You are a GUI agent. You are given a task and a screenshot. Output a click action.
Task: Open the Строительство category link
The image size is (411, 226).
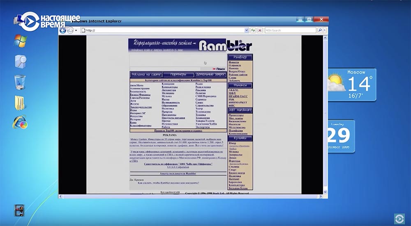point(204,105)
